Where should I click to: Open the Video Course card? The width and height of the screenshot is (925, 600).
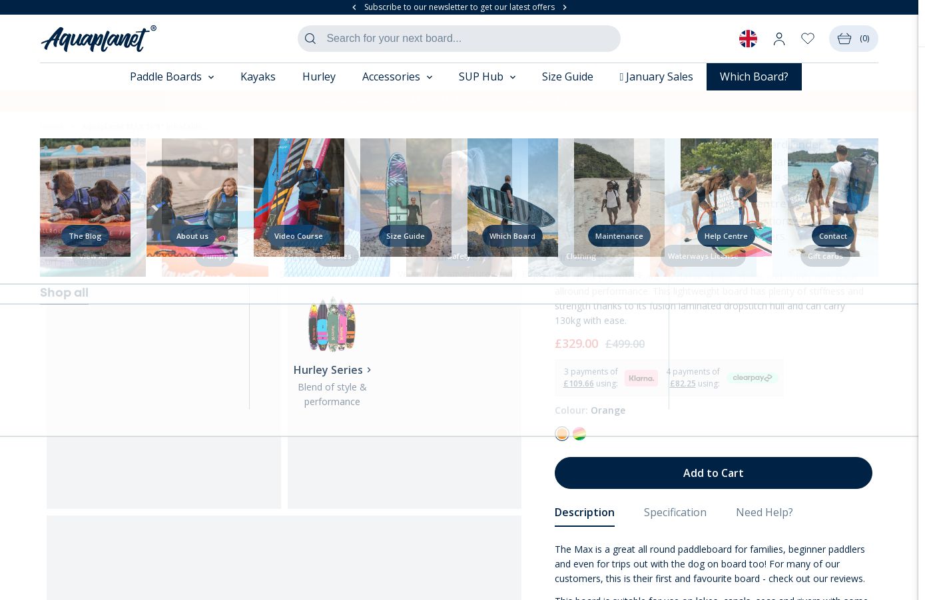coord(299,198)
